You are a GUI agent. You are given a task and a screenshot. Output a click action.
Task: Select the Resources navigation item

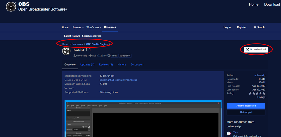click(110, 27)
